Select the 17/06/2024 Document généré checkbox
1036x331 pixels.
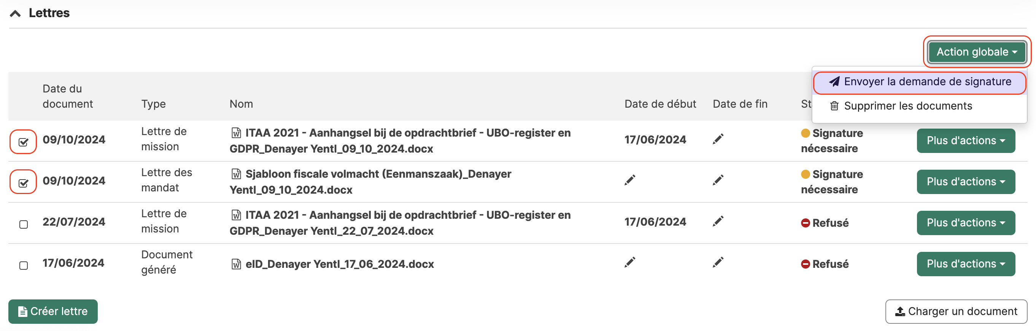tap(23, 266)
